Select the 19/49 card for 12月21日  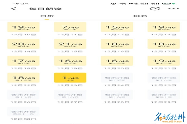[x=164, y=61]
